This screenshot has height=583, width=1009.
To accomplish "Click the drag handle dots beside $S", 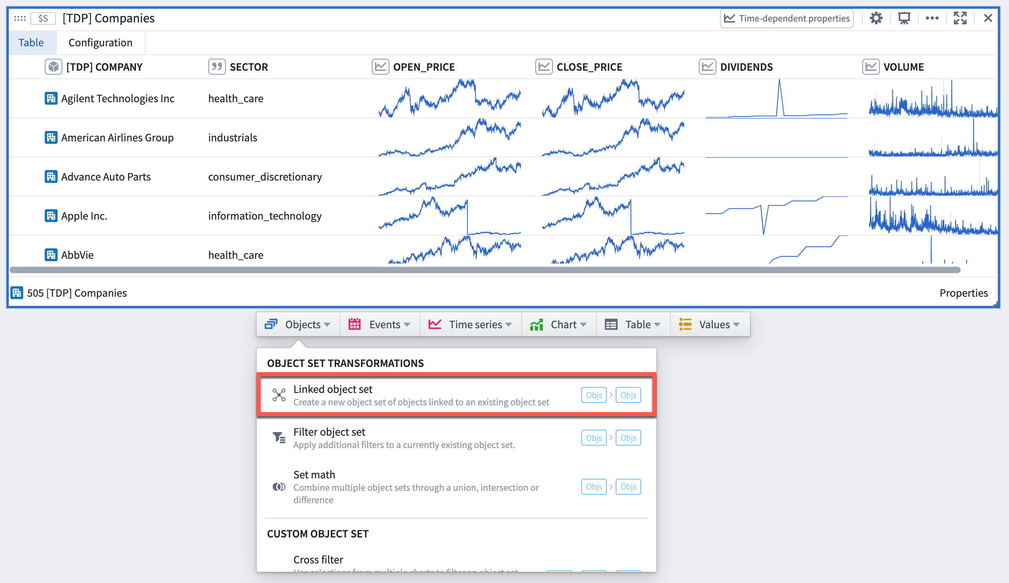I will 20,18.
